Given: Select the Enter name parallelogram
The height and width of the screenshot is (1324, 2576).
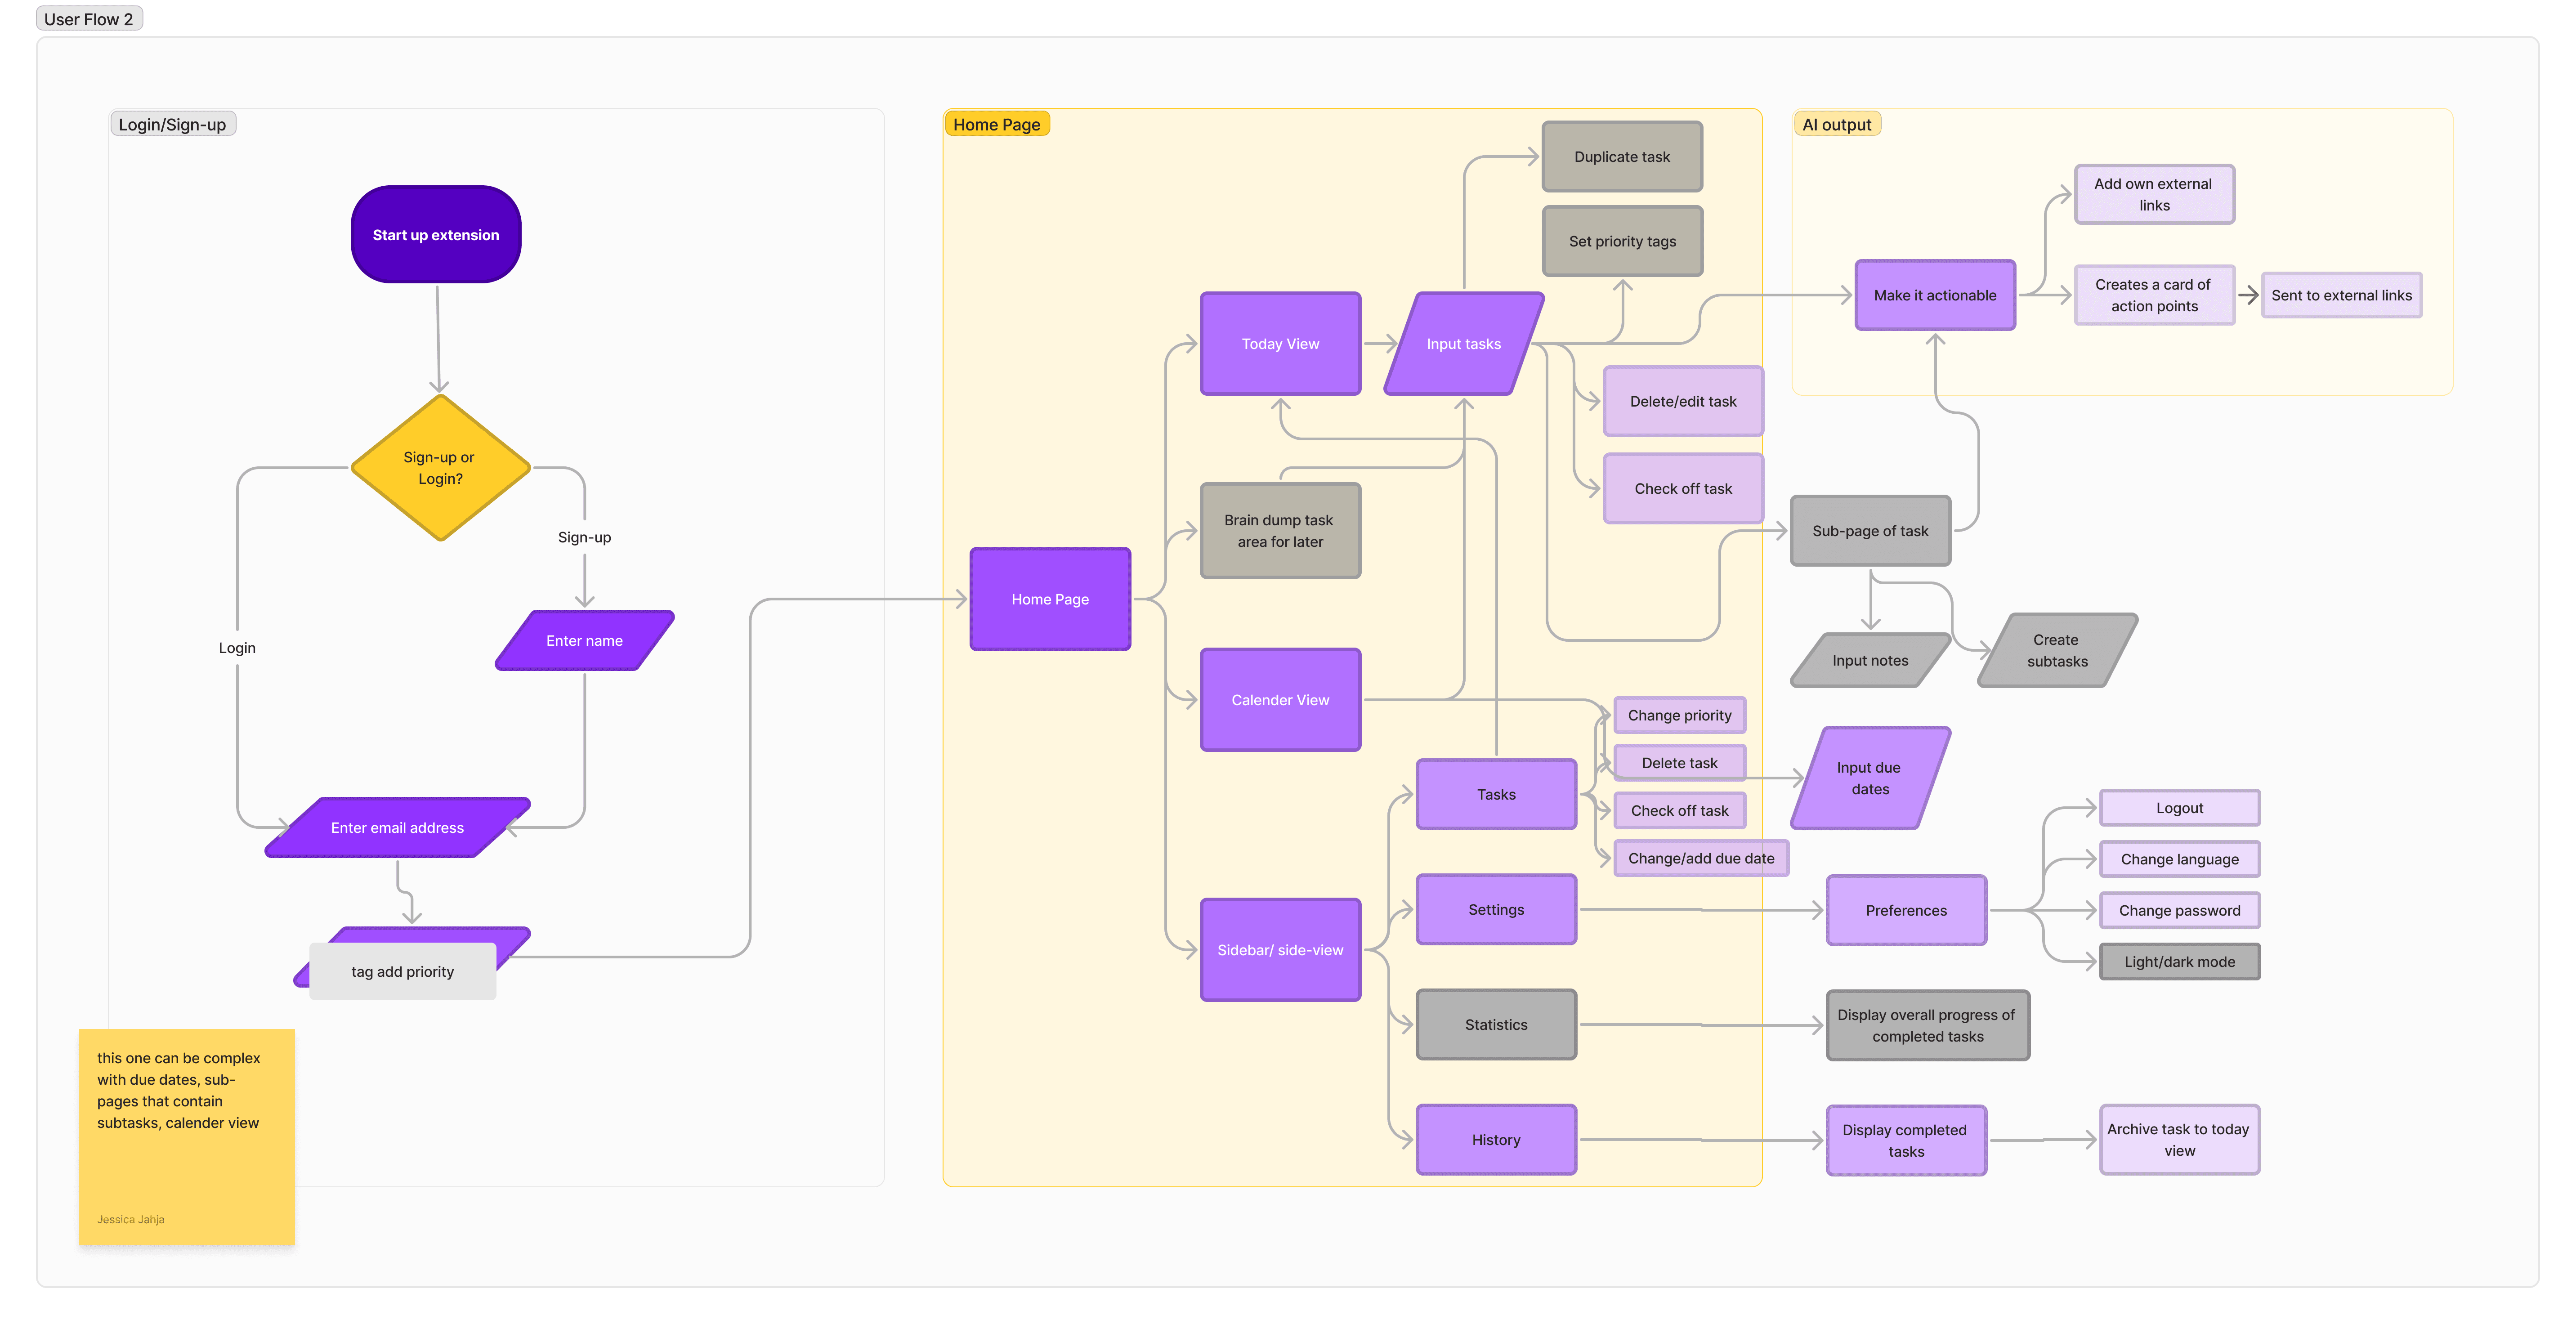Looking at the screenshot, I should 584,640.
